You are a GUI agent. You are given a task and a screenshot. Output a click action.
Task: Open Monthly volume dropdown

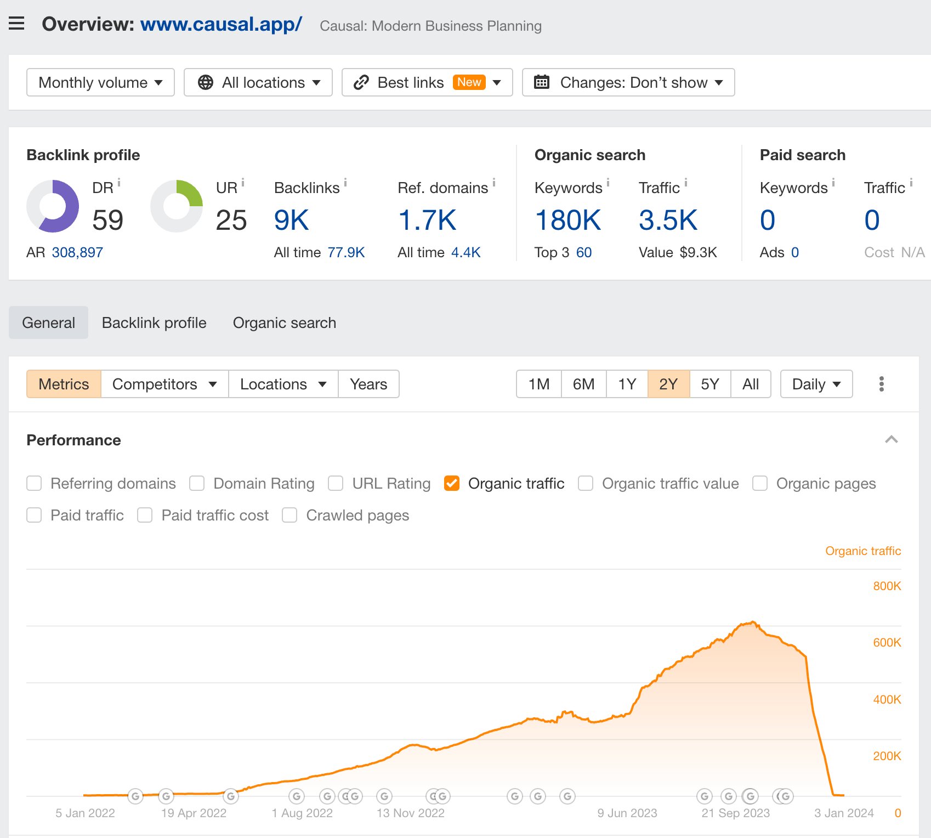[100, 82]
